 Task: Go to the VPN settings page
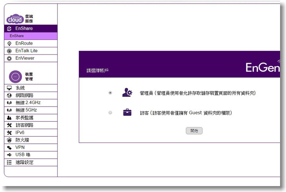(x=20, y=147)
